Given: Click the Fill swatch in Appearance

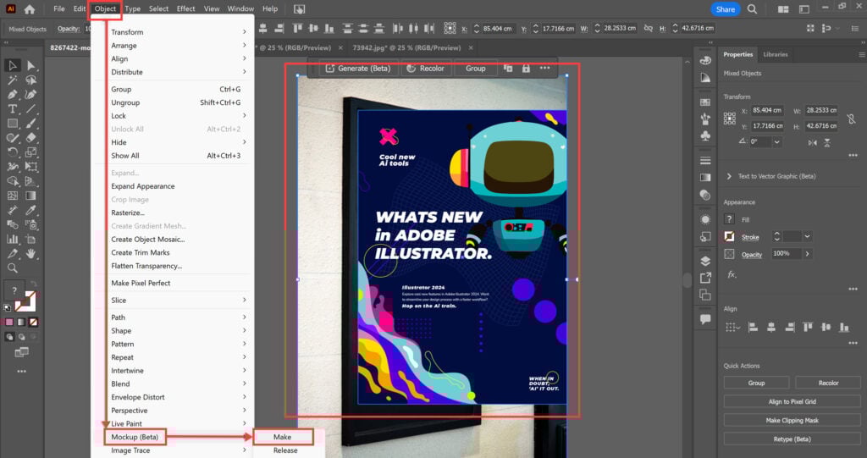Looking at the screenshot, I should coord(729,219).
